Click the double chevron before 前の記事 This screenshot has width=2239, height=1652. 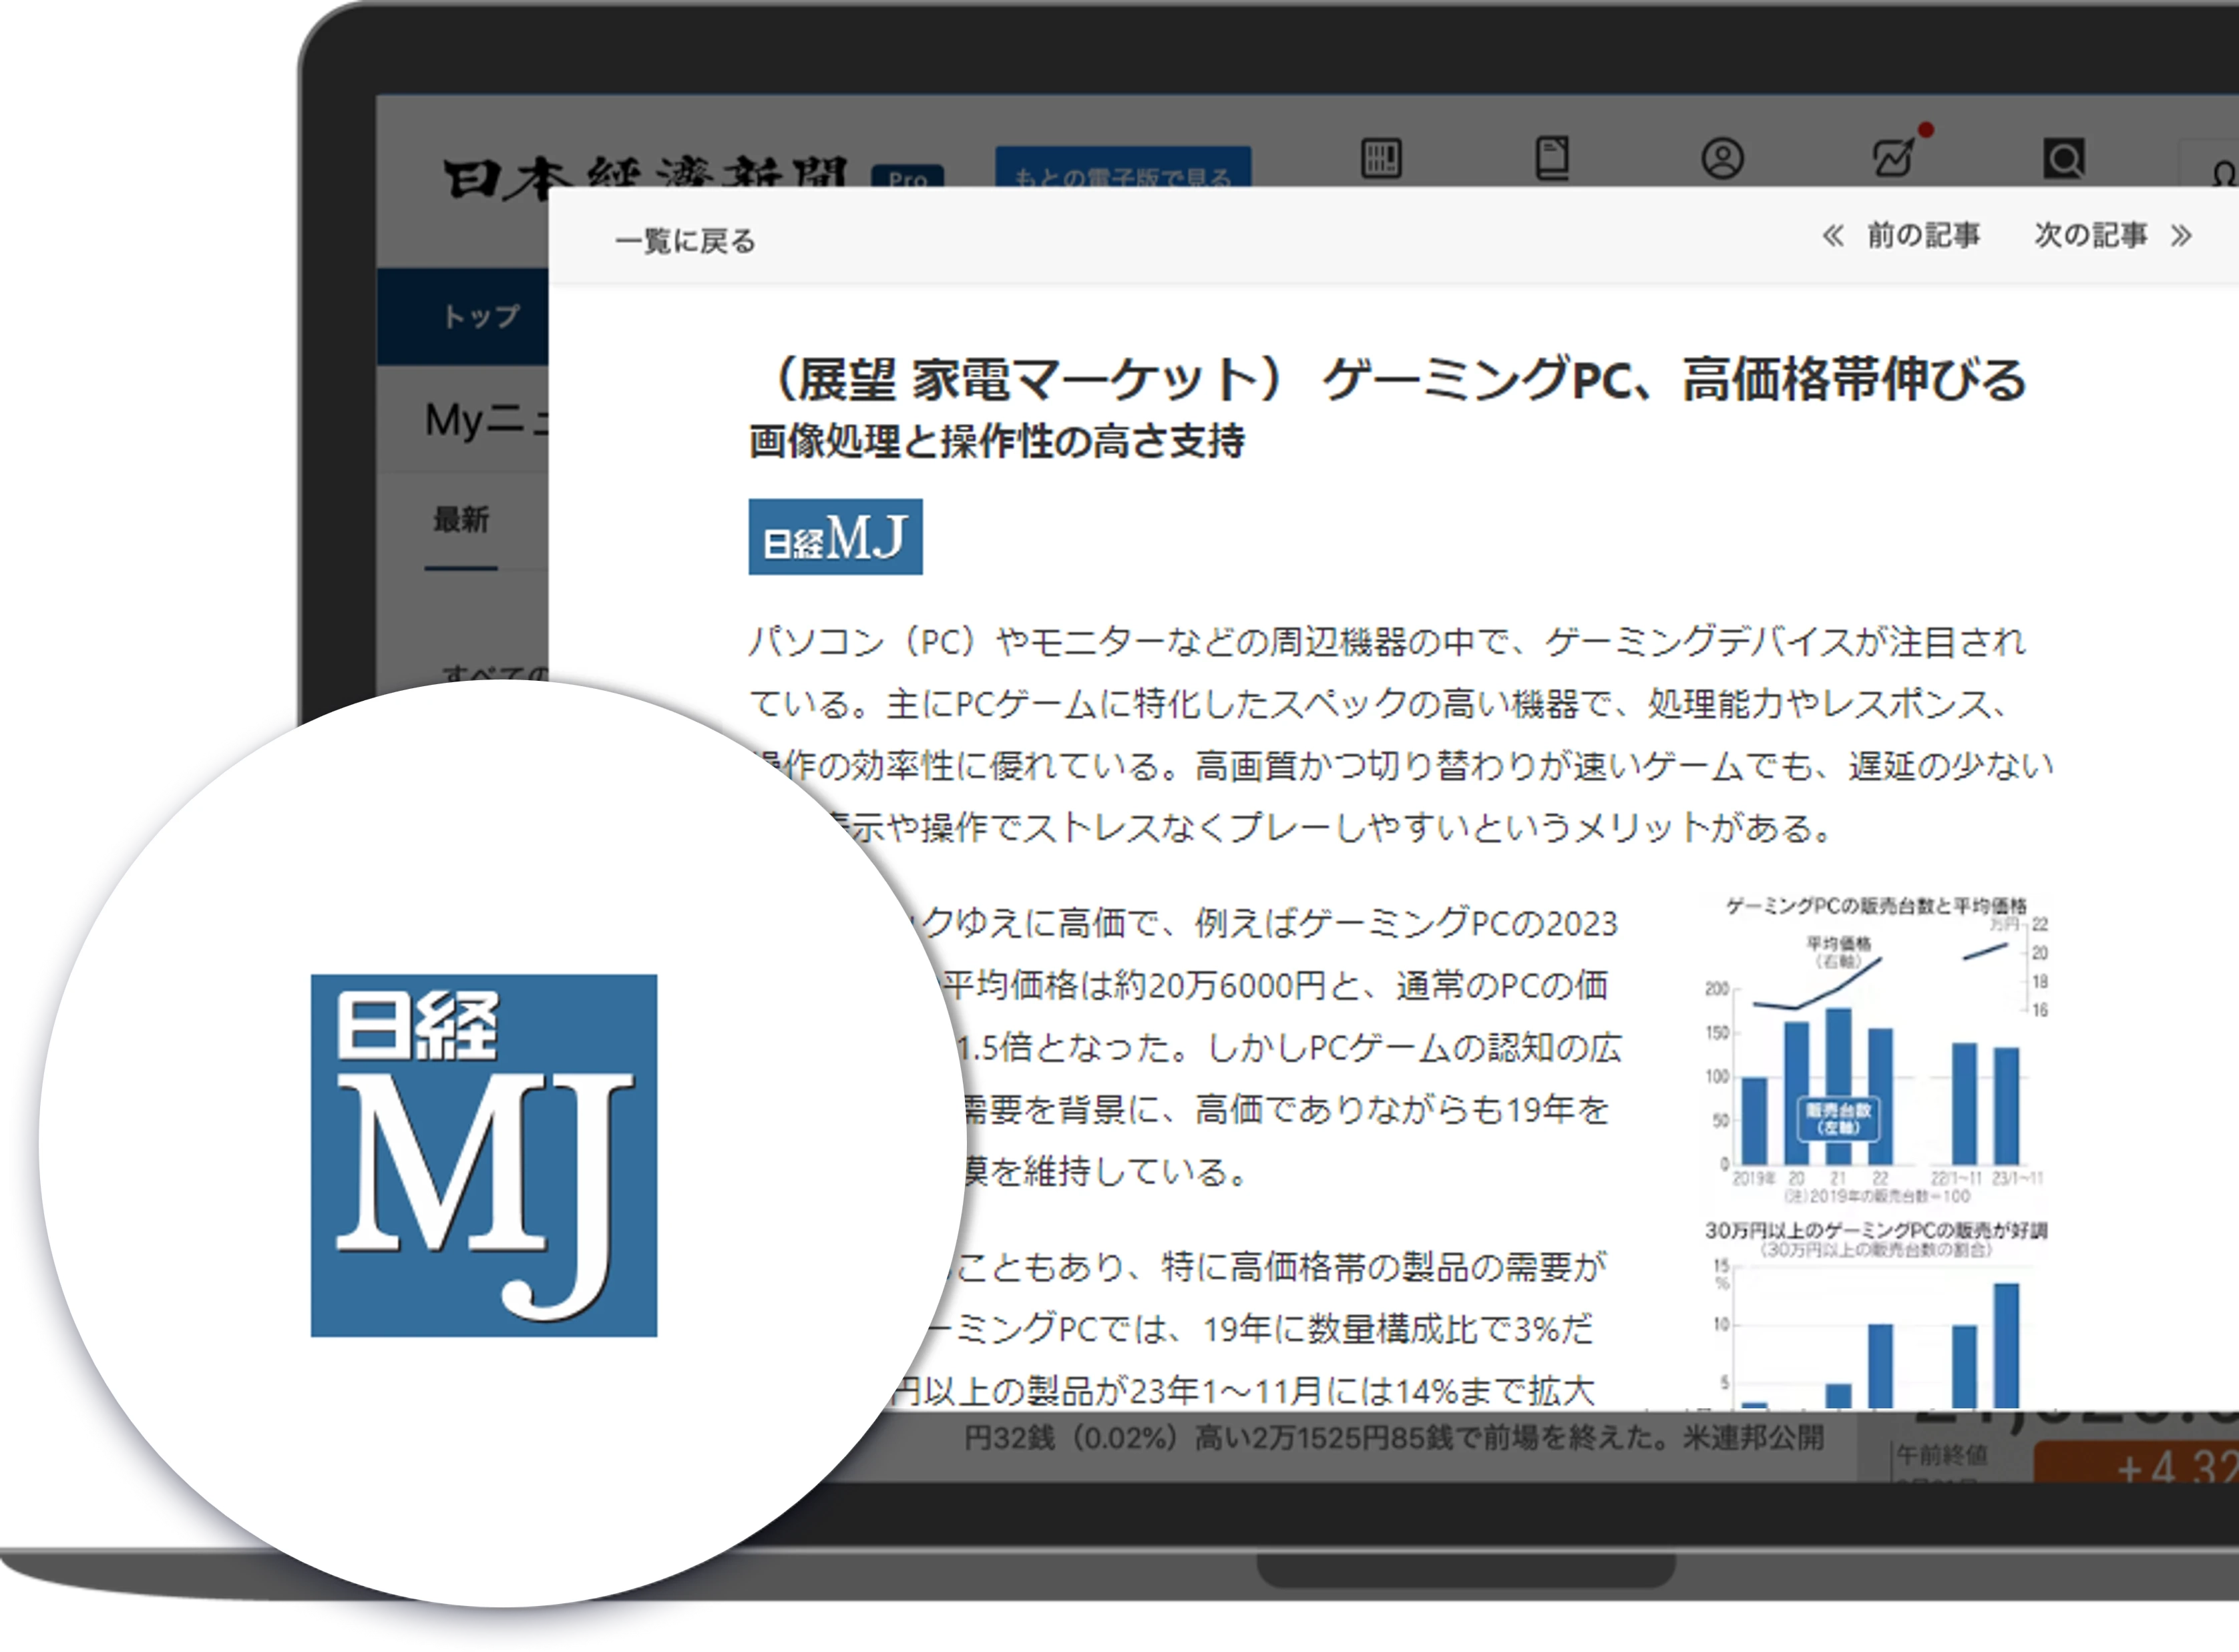click(1833, 236)
